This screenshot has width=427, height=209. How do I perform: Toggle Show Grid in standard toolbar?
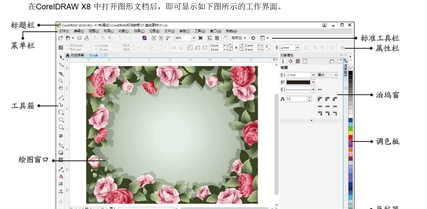click(x=217, y=38)
